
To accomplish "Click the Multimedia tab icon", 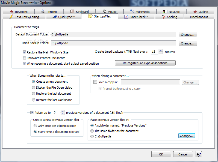I will [x=132, y=11].
